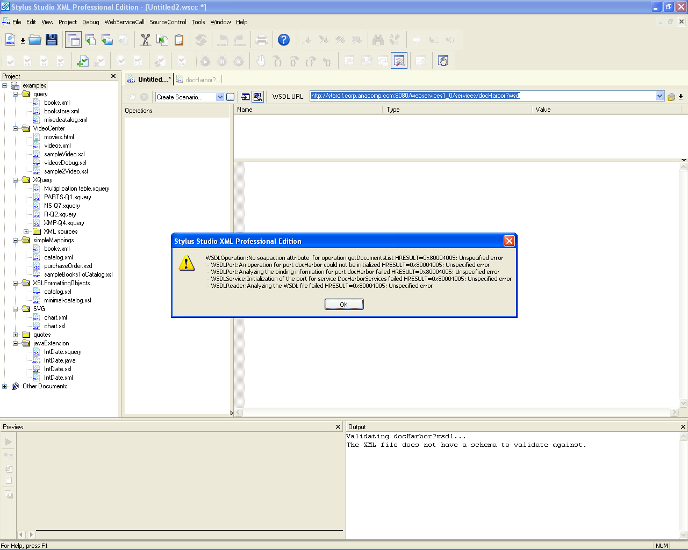Click inside the WSDL URL text field
Screen dimensions: 688x550
pos(484,96)
